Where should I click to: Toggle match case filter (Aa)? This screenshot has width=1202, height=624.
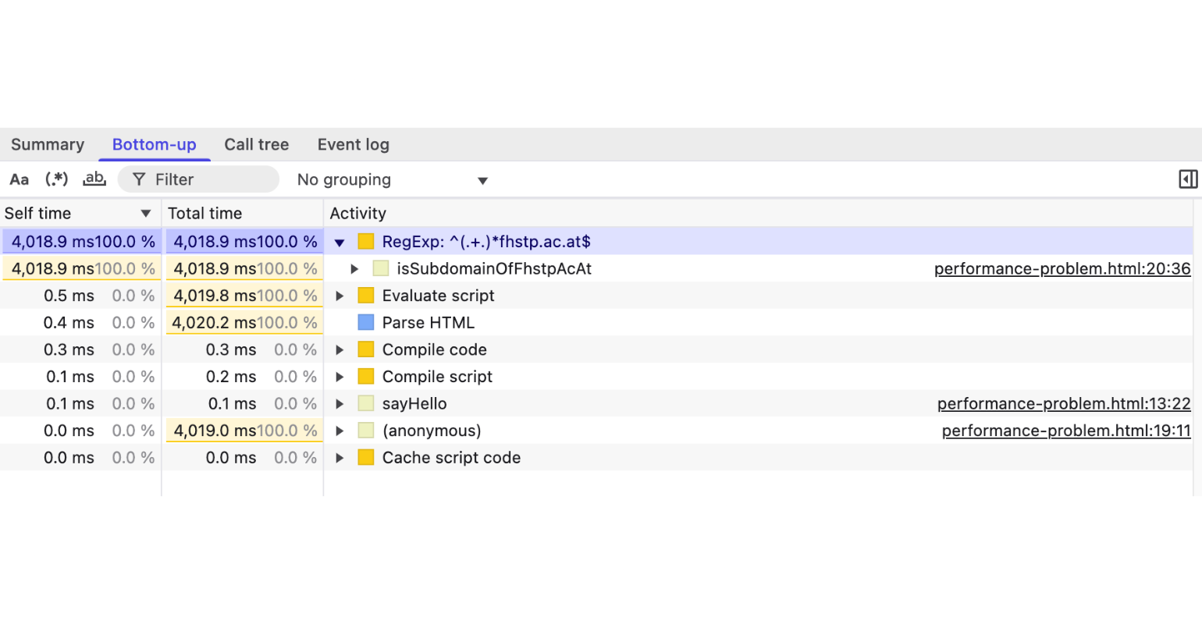20,179
